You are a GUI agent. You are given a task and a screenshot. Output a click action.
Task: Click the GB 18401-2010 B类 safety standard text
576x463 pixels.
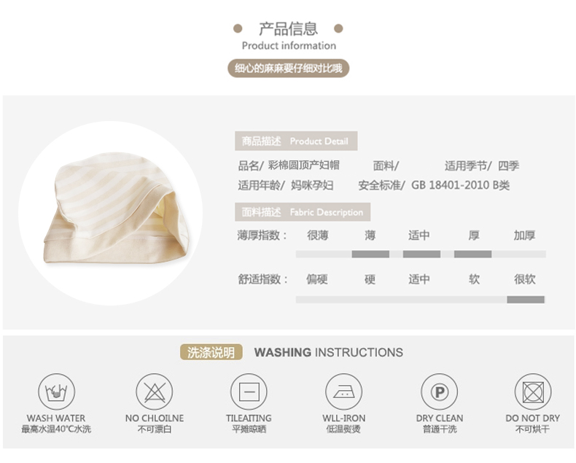coord(460,184)
